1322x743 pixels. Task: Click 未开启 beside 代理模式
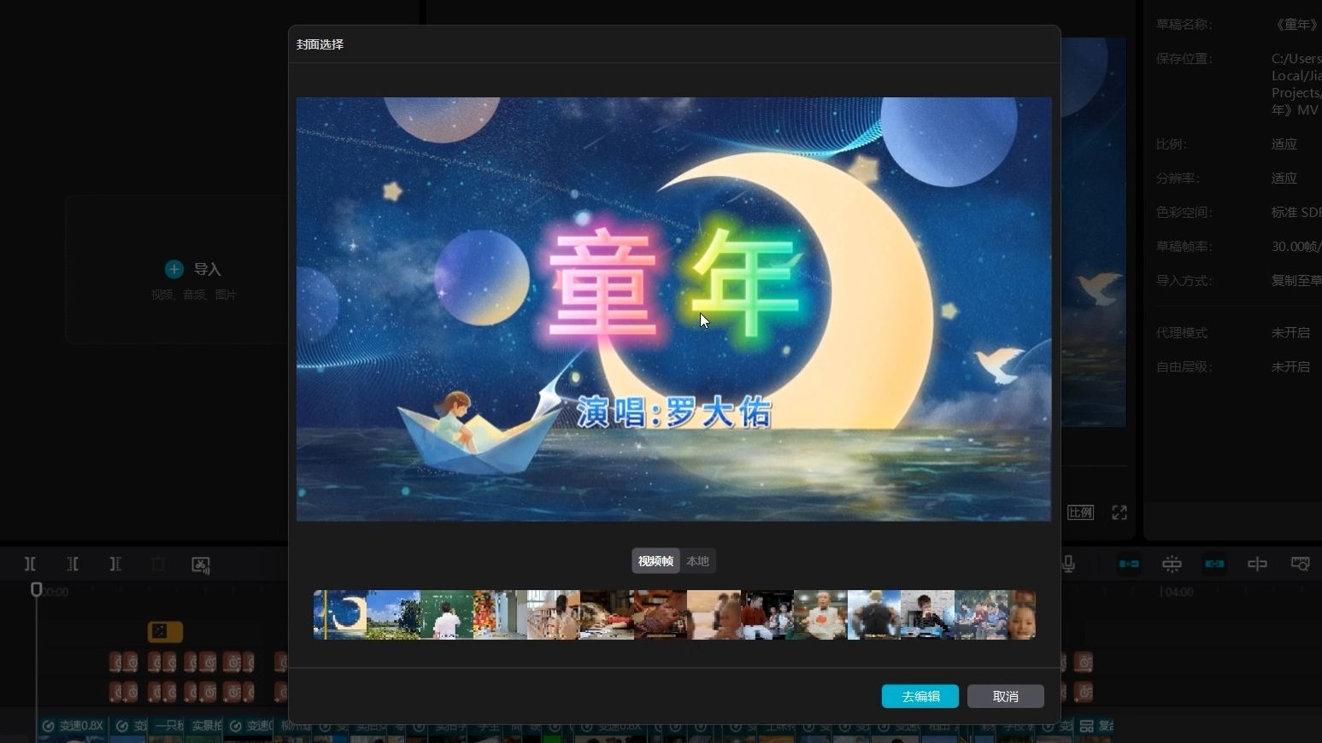1290,333
